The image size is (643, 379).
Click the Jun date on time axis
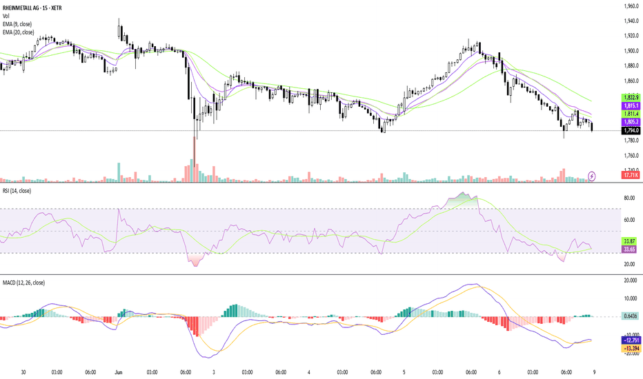point(119,372)
